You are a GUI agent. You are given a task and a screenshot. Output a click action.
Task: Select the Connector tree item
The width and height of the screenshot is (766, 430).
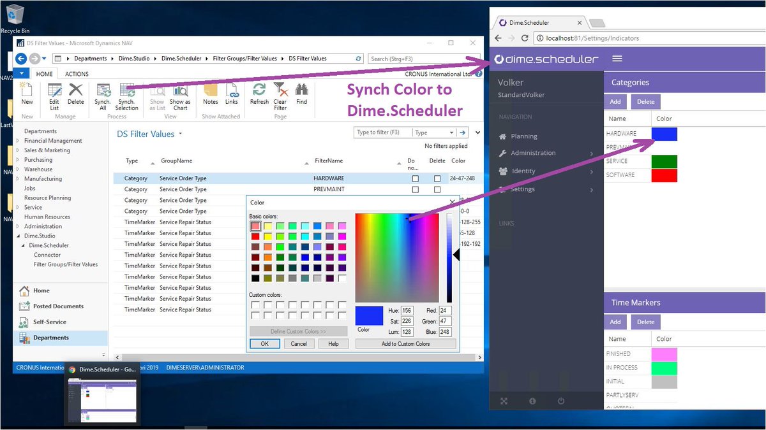(x=47, y=255)
